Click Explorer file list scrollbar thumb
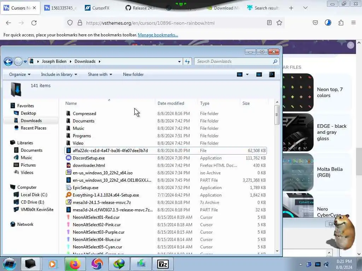The height and width of the screenshot is (271, 362). pyautogui.click(x=277, y=115)
